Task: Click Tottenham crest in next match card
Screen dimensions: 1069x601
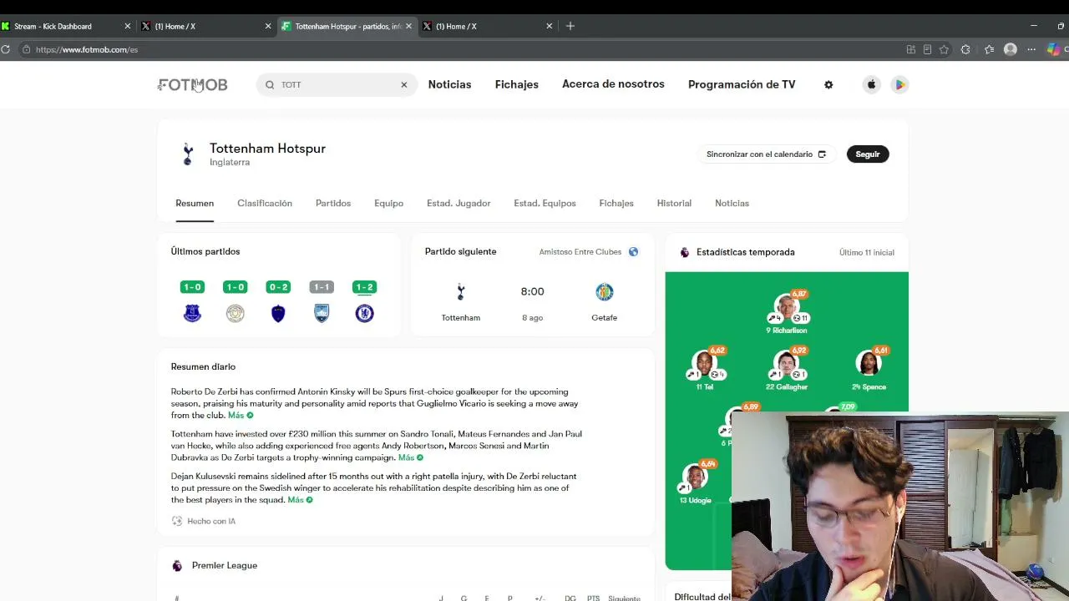Action: (x=461, y=292)
